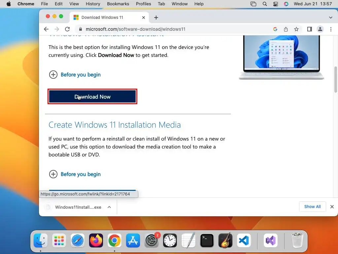Open the View menu
This screenshot has width=338, height=254.
coord(74,4)
